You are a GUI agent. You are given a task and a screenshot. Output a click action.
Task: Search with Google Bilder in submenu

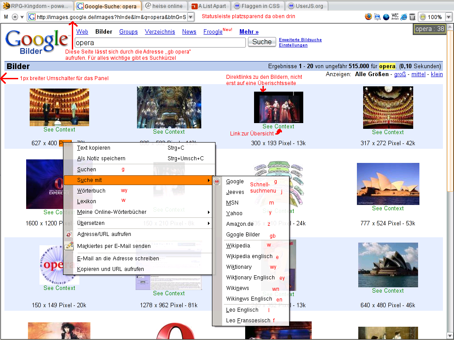pyautogui.click(x=251, y=235)
